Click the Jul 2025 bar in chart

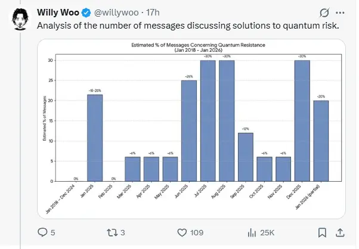tap(208, 120)
